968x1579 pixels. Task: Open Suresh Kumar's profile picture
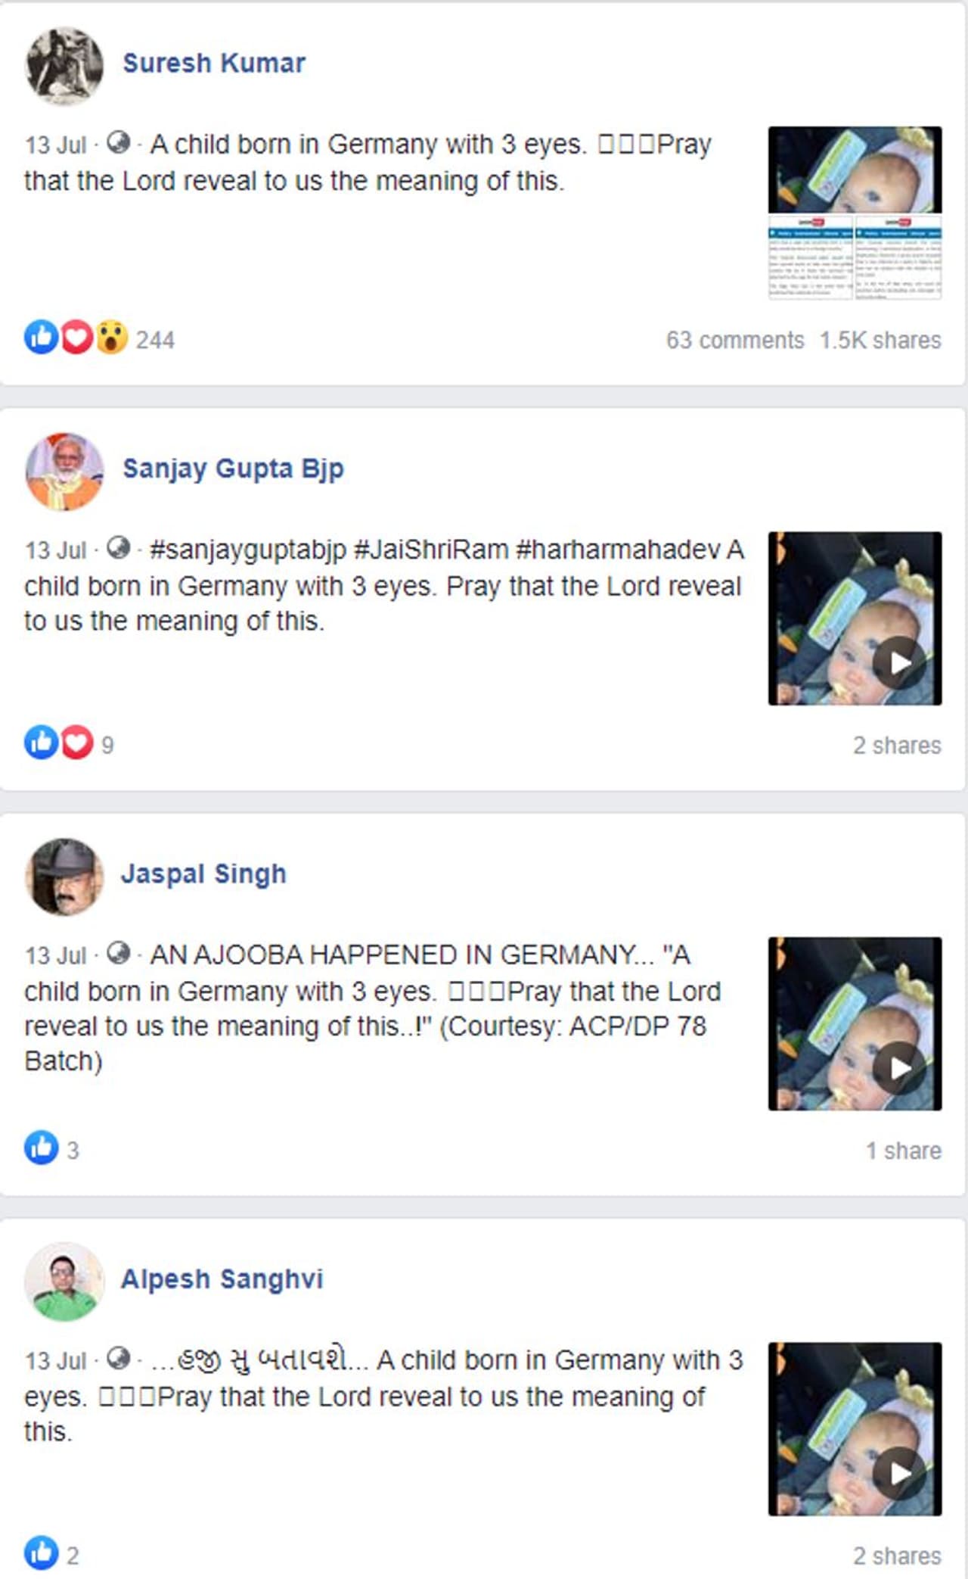pos(64,66)
